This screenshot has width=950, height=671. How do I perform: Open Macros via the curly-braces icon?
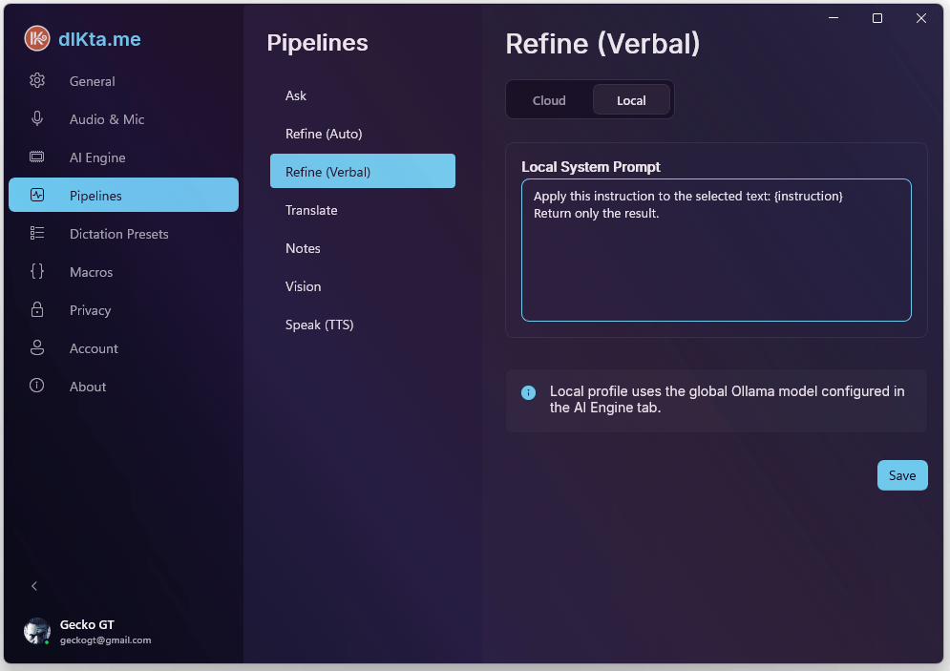coord(36,271)
